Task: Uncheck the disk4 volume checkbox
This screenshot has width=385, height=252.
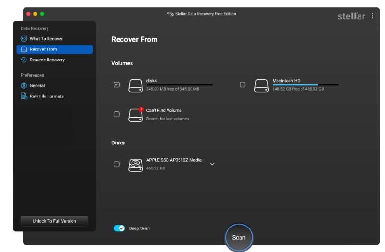Action: tap(117, 84)
